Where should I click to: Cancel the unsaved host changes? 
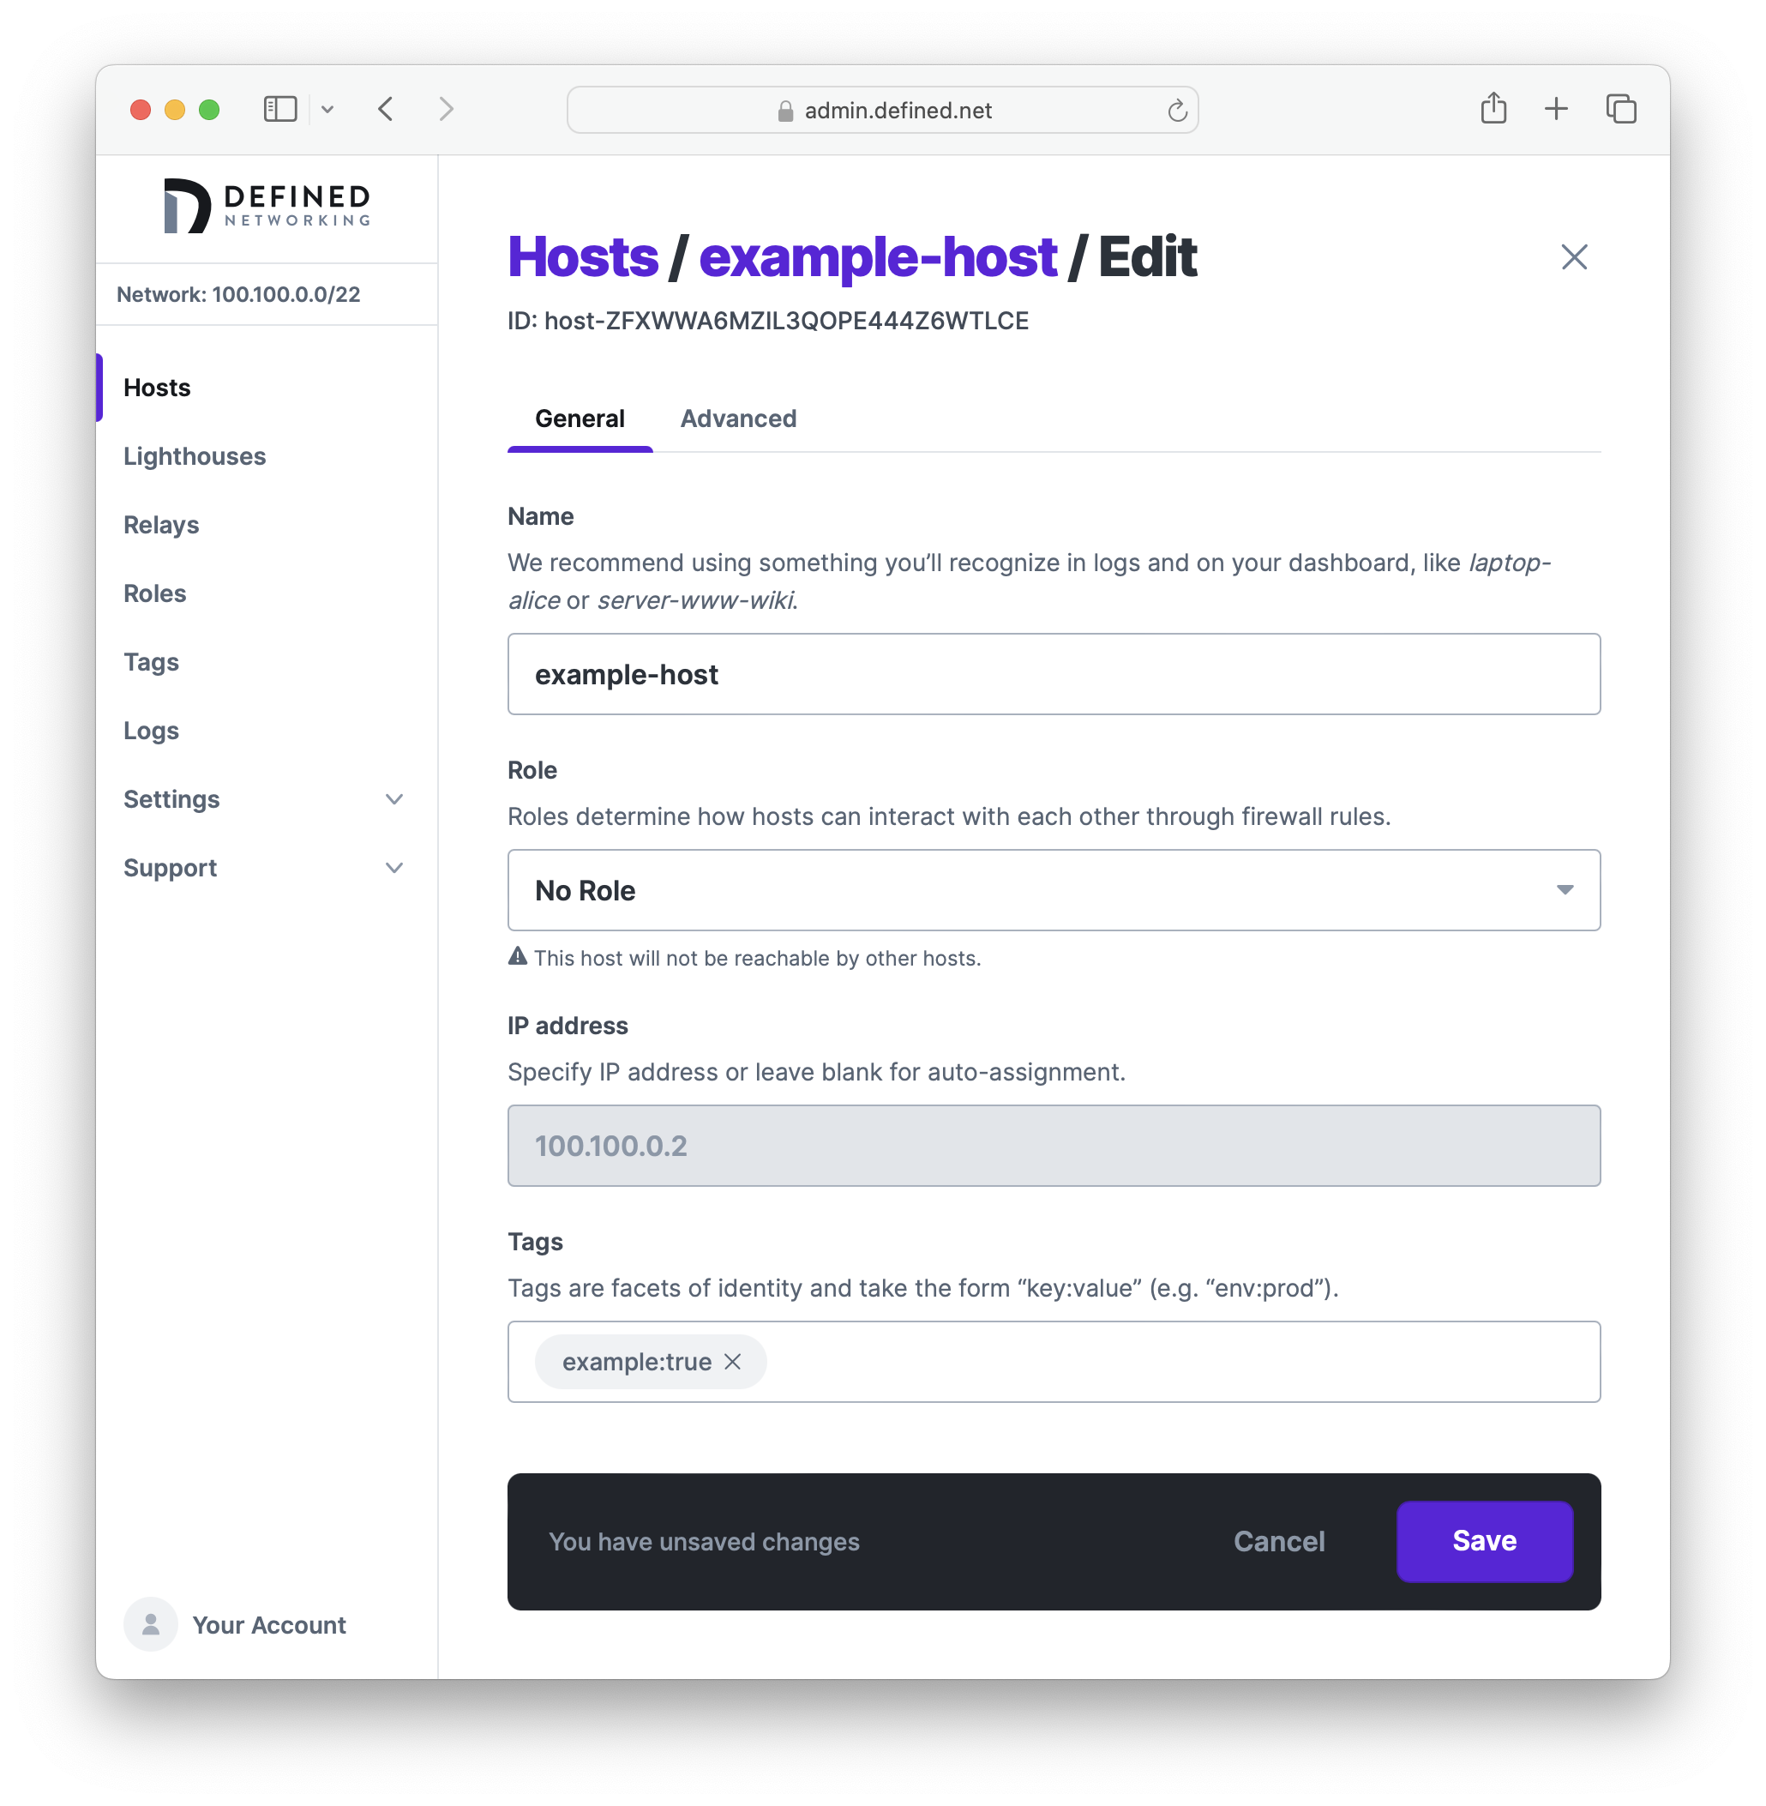[1281, 1541]
